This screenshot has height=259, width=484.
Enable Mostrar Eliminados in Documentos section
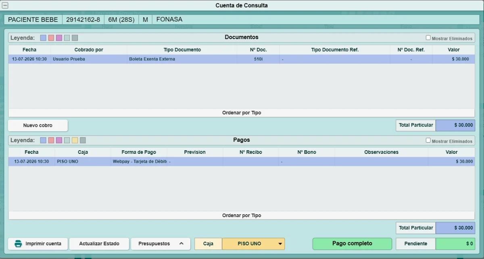pos(428,38)
